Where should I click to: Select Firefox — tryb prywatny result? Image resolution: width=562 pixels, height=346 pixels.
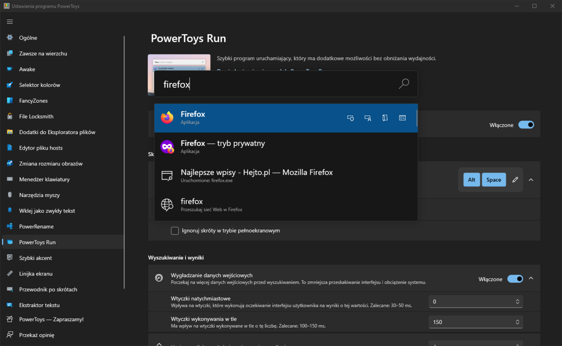pyautogui.click(x=286, y=147)
